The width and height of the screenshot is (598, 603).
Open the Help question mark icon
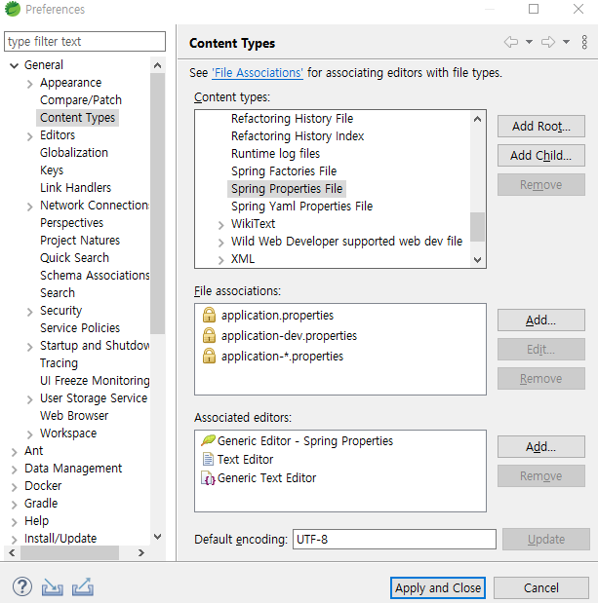tap(22, 586)
